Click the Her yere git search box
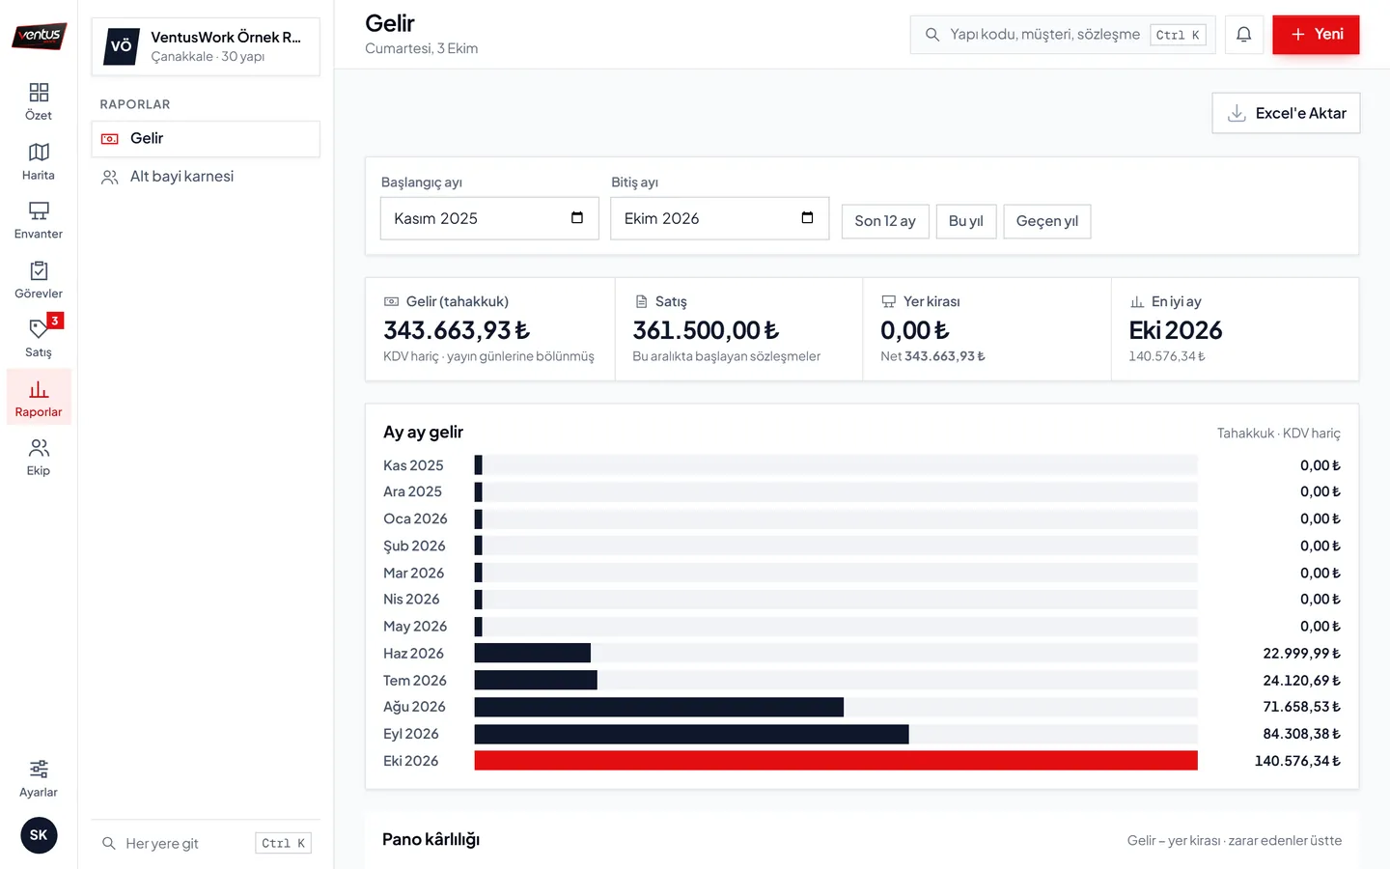This screenshot has width=1390, height=869. (x=206, y=843)
